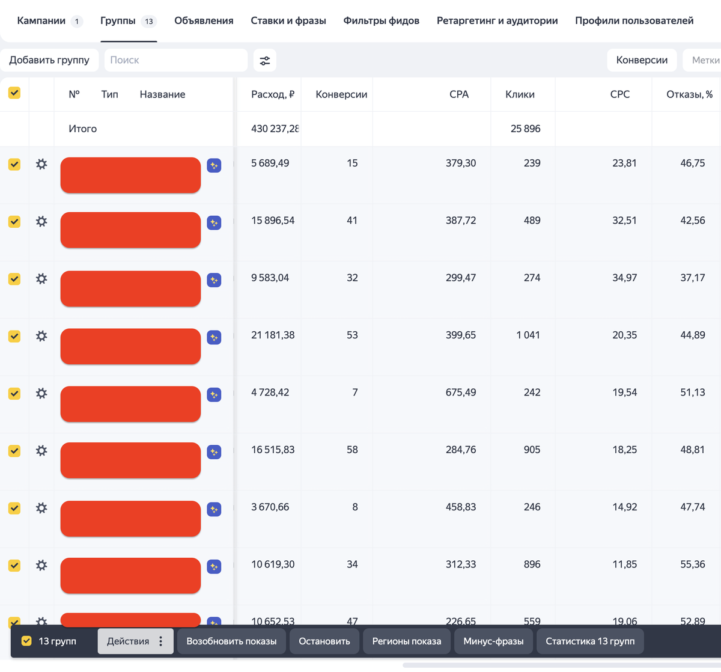
Task: Uncheck the row with spend 21 181,38
Action: point(14,336)
